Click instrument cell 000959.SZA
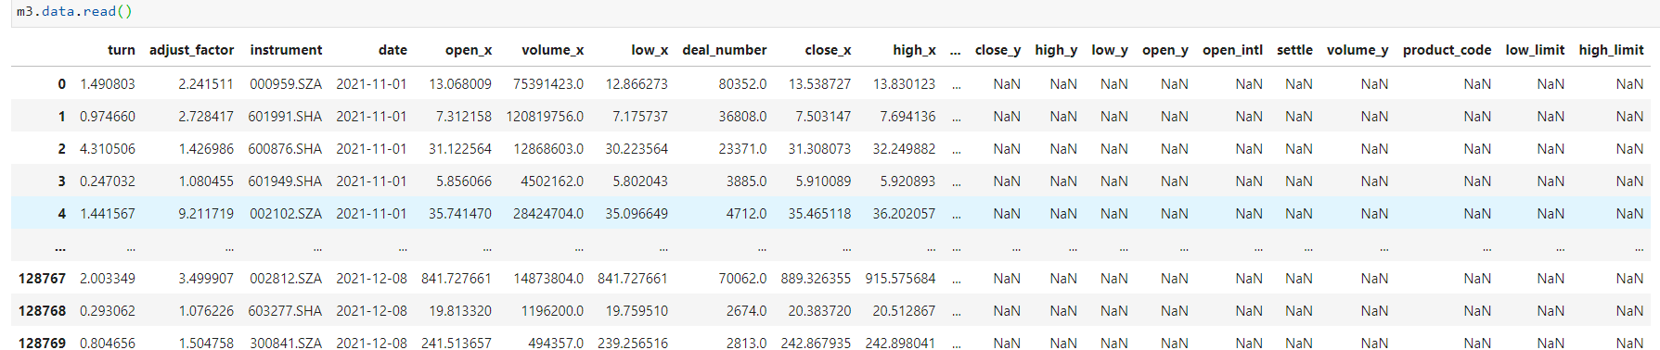This screenshot has width=1660, height=350. pyautogui.click(x=286, y=84)
